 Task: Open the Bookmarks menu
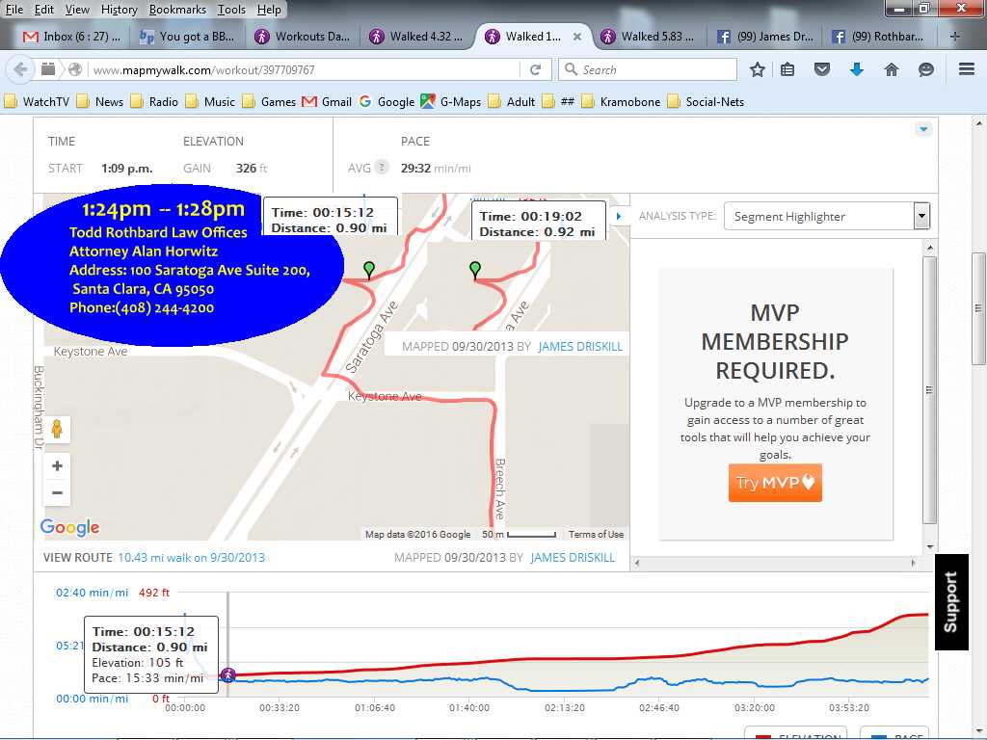pyautogui.click(x=177, y=10)
